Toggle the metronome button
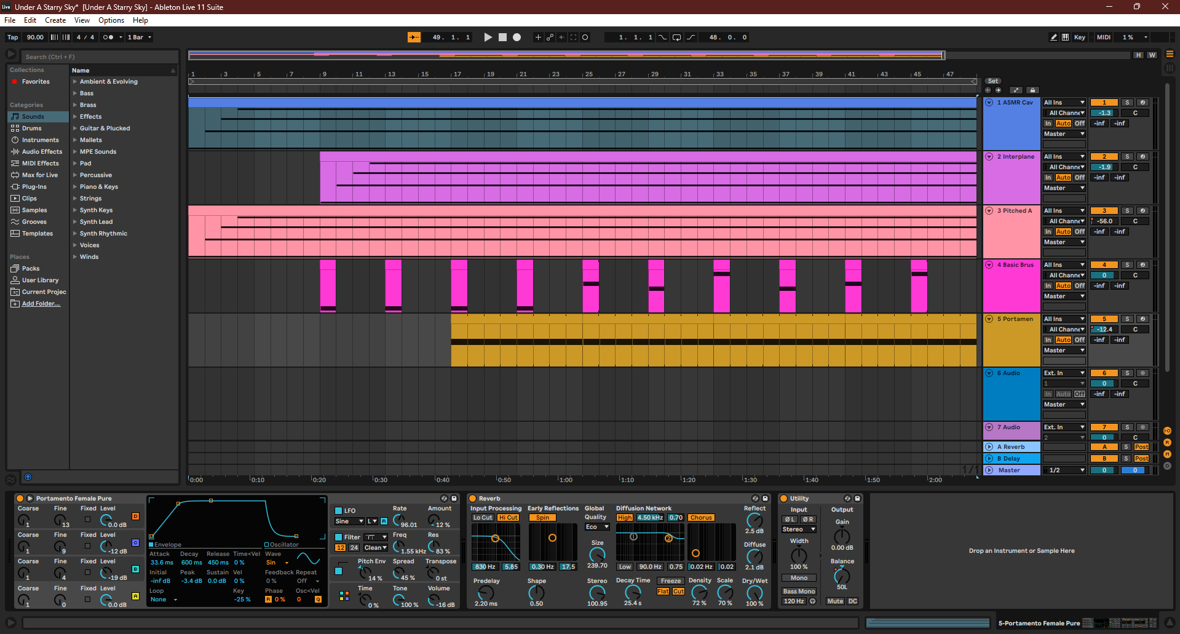This screenshot has height=634, width=1180. coord(108,38)
